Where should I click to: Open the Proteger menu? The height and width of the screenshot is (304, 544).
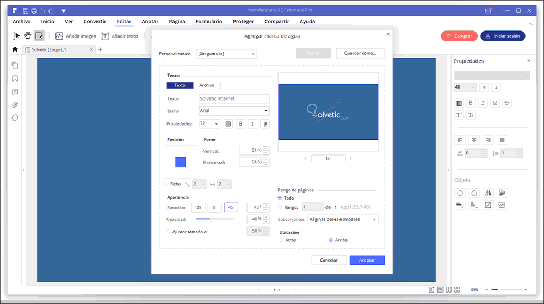[x=243, y=22]
